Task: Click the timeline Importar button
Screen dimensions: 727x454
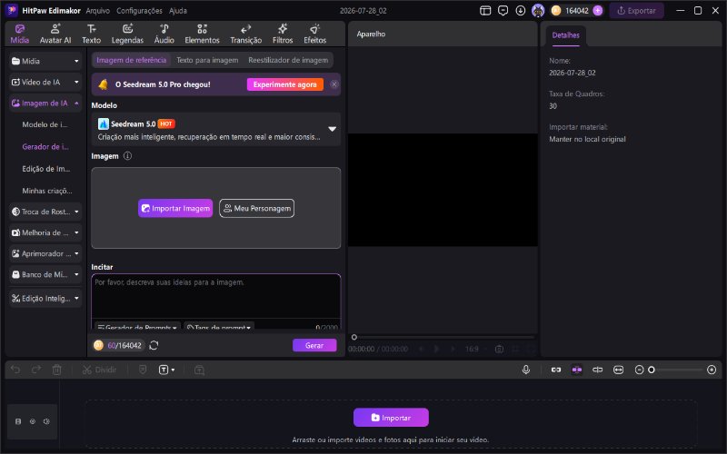Action: (x=391, y=418)
